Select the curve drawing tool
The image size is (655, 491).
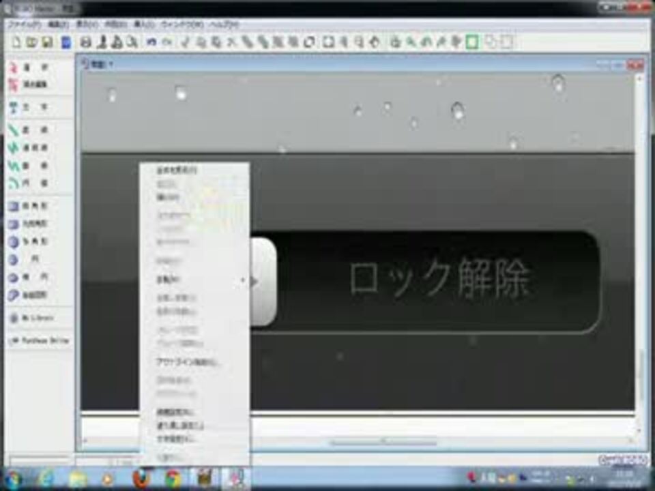click(29, 166)
